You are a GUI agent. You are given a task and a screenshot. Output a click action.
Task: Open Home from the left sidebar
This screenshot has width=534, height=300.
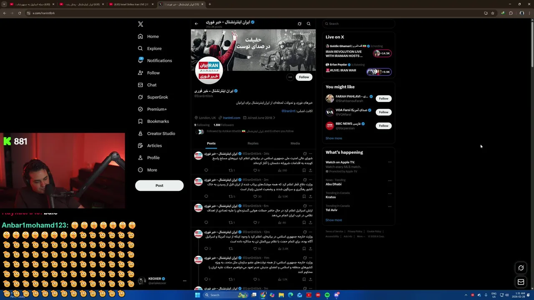(149, 36)
